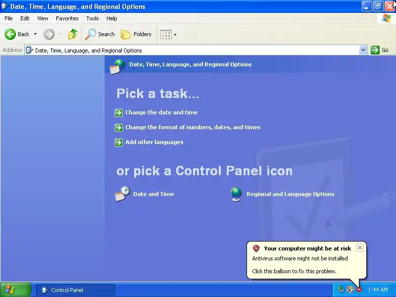The width and height of the screenshot is (396, 297).
Task: Select Add other languages task
Action: 154,142
